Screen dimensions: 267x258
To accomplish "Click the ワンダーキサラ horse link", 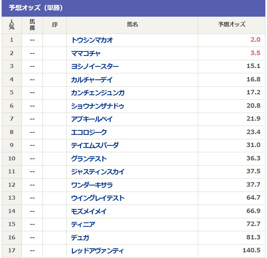I will [92, 185].
